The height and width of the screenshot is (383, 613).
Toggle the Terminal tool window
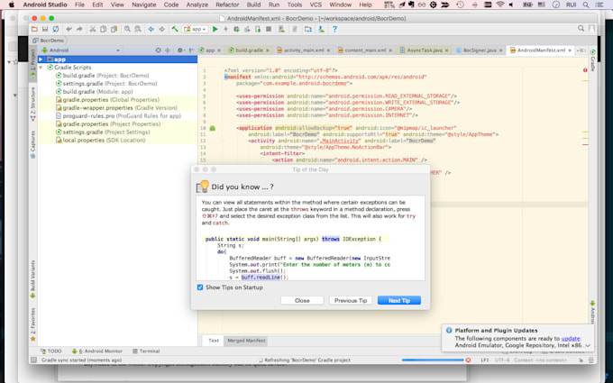(x=146, y=351)
